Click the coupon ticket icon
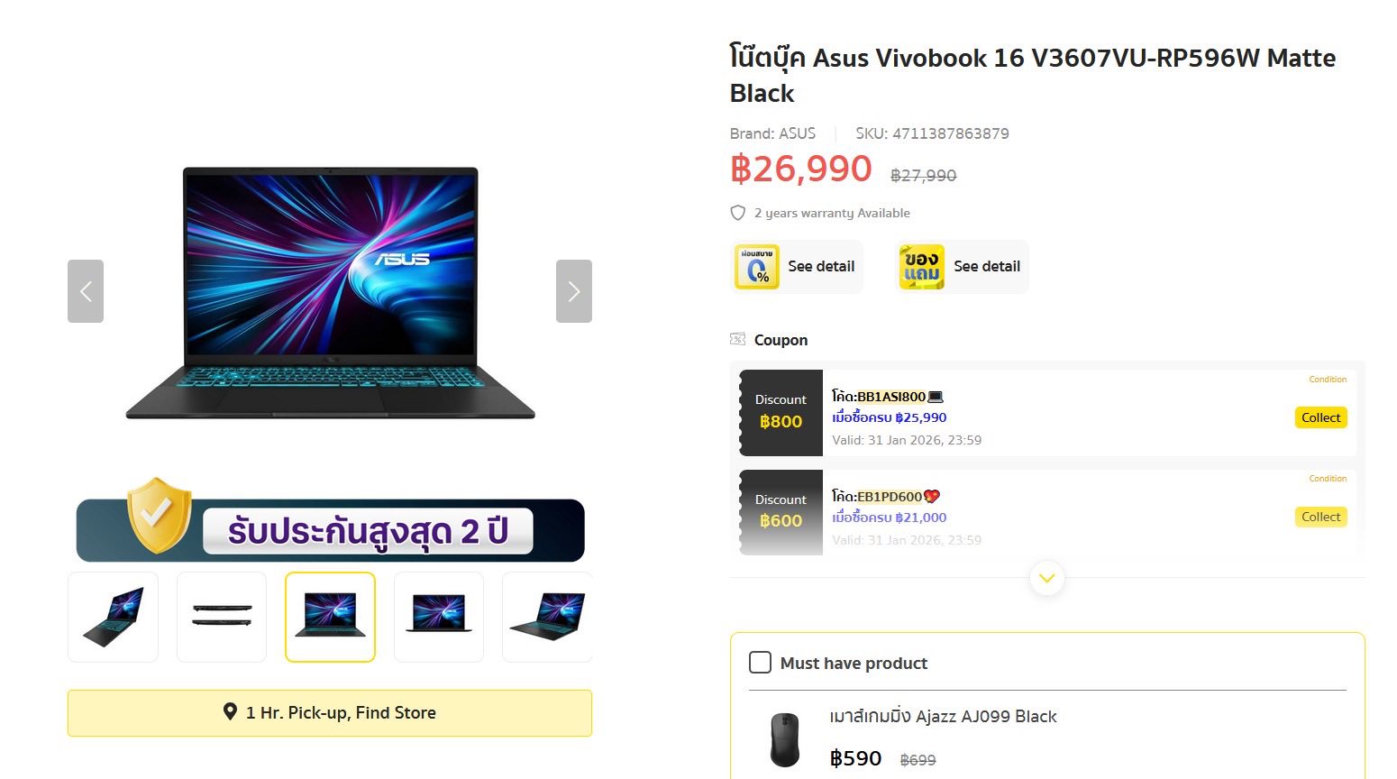 (737, 339)
